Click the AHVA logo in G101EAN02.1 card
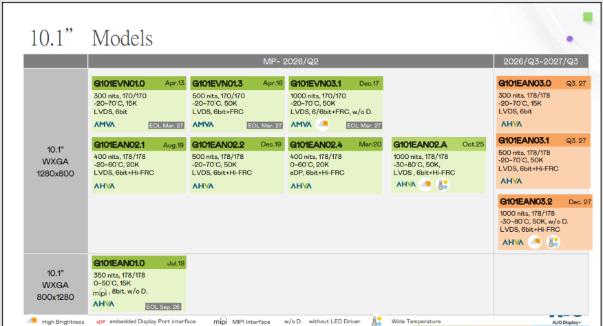This screenshot has height=326, width=603. pyautogui.click(x=104, y=186)
